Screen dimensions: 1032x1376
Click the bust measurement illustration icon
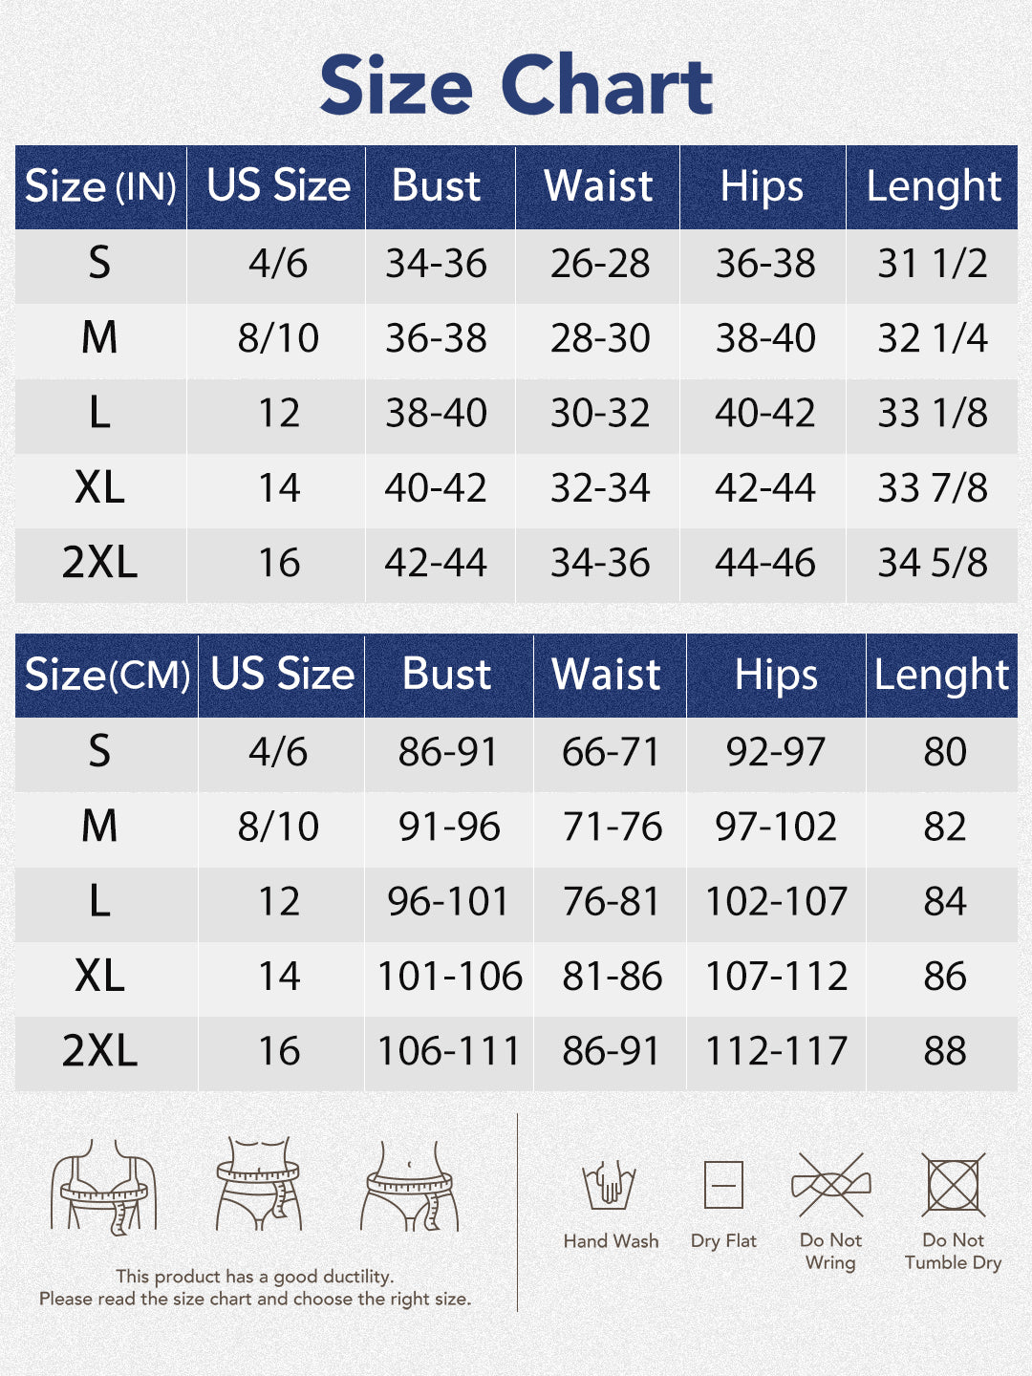[x=103, y=1185]
